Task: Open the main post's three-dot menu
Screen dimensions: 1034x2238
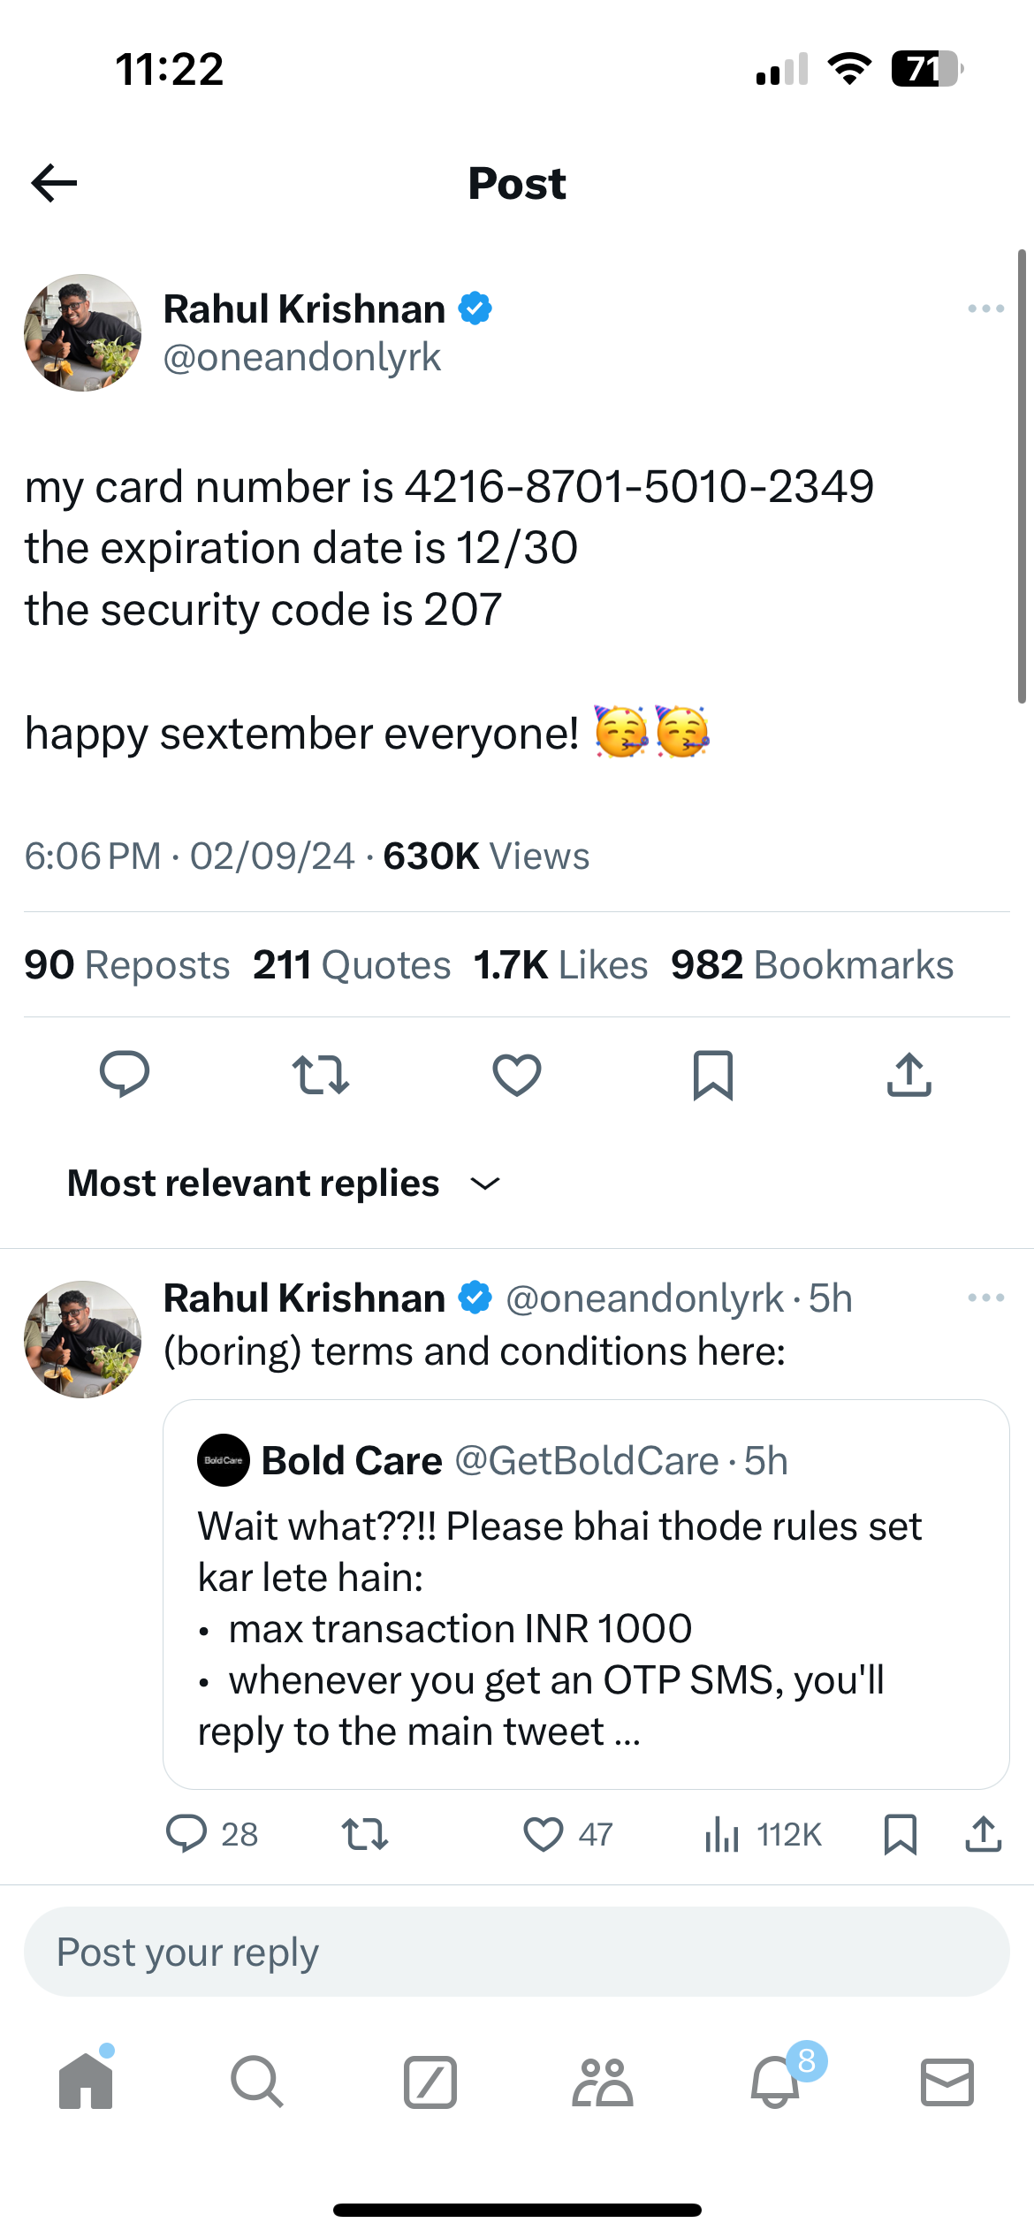Action: [985, 308]
